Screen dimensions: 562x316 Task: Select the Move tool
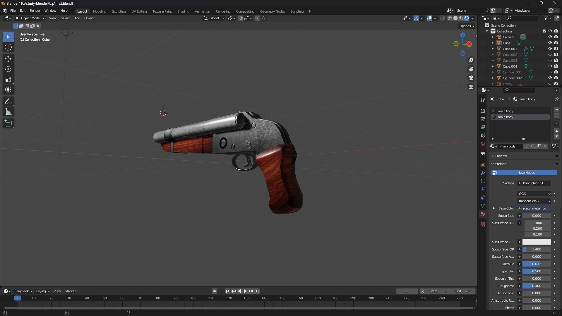(x=8, y=59)
